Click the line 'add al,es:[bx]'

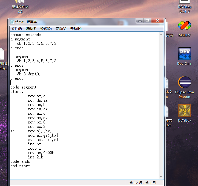[x=43, y=135]
